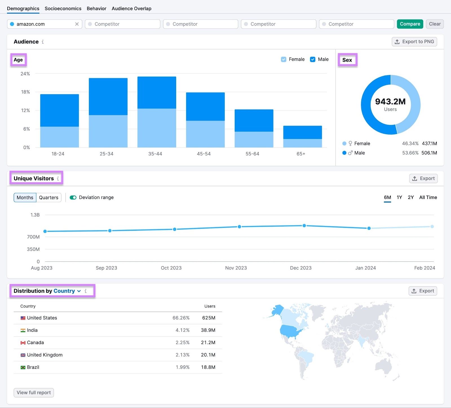Select the All Time range
451x408 pixels.
[428, 198]
